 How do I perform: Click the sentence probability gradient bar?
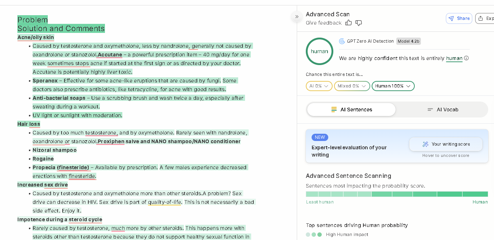[x=397, y=194]
